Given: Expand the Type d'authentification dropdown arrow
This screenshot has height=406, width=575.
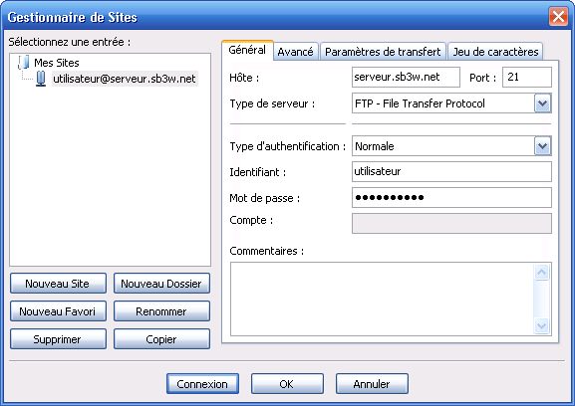Looking at the screenshot, I should coord(543,146).
